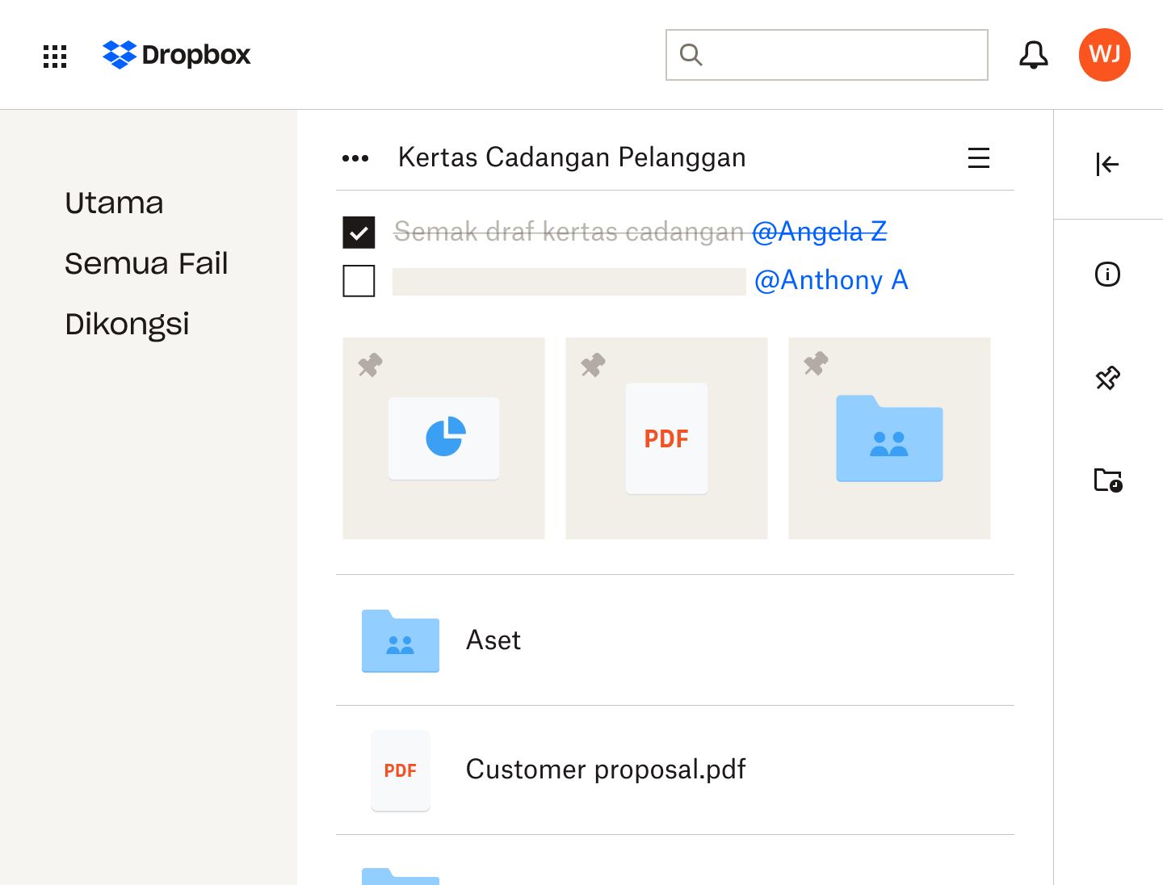Open the info panel on the right sidebar
This screenshot has height=885, width=1163.
tap(1107, 275)
